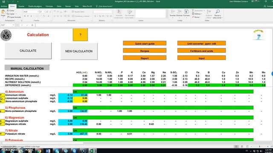Click the decrease font size icon
This screenshot has width=273, height=153.
[x=50, y=11]
